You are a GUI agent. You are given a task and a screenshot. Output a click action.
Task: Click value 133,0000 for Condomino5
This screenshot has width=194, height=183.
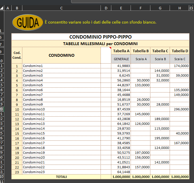click(x=140, y=85)
